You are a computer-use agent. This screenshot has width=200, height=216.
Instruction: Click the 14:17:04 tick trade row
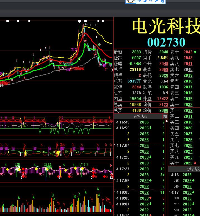coord(139,145)
